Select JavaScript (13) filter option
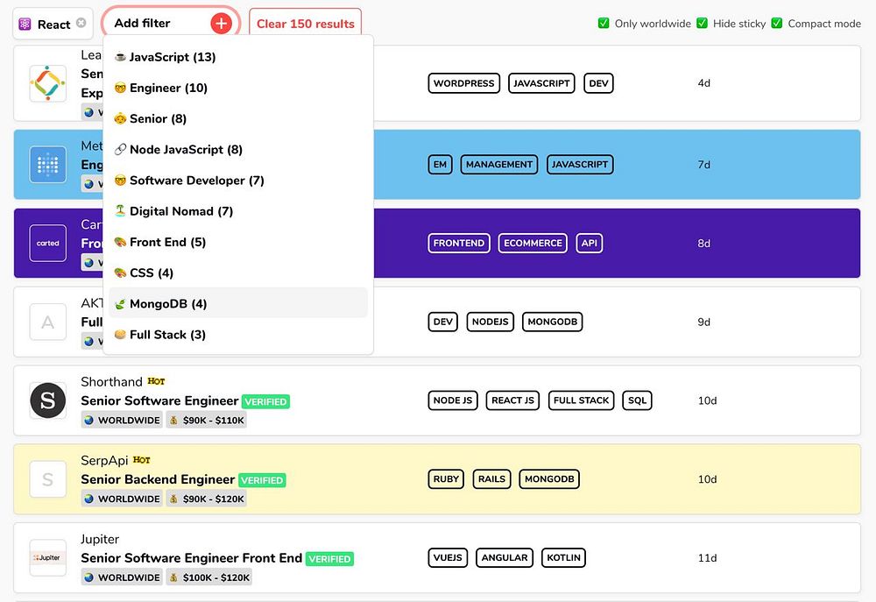This screenshot has height=602, width=876. tap(238, 57)
